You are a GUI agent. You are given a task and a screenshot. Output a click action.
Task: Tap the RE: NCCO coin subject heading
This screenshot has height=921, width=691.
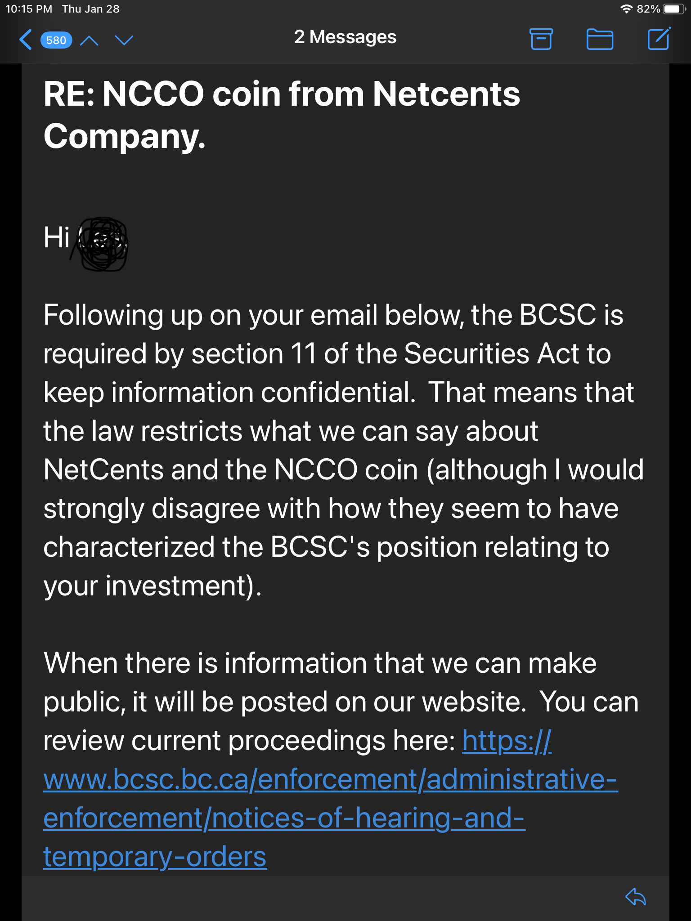point(282,115)
